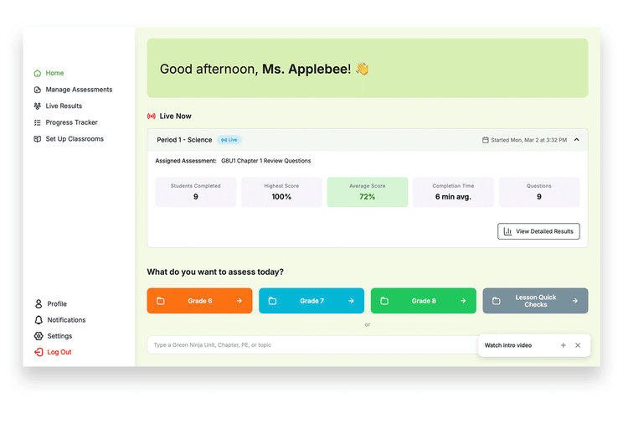
Task: Click the Profile person icon
Action: point(39,304)
